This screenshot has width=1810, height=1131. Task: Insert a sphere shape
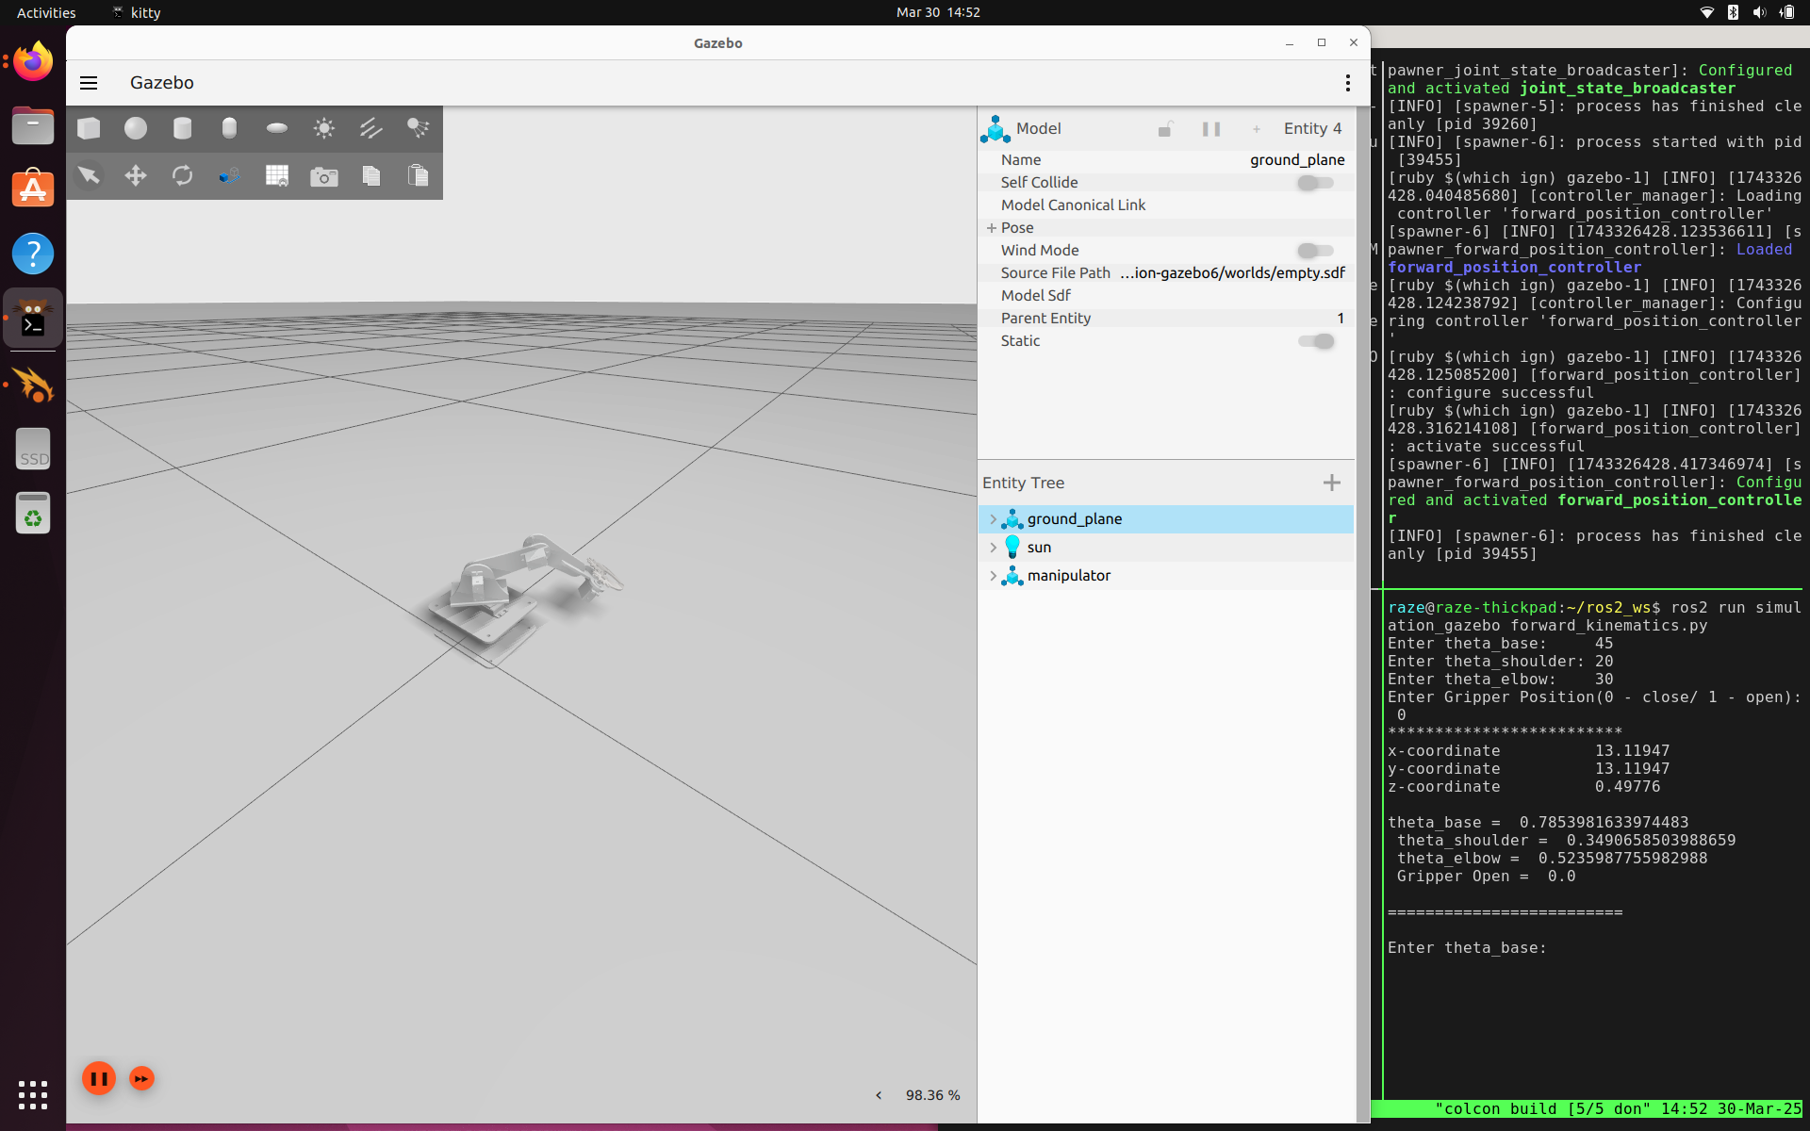[136, 128]
